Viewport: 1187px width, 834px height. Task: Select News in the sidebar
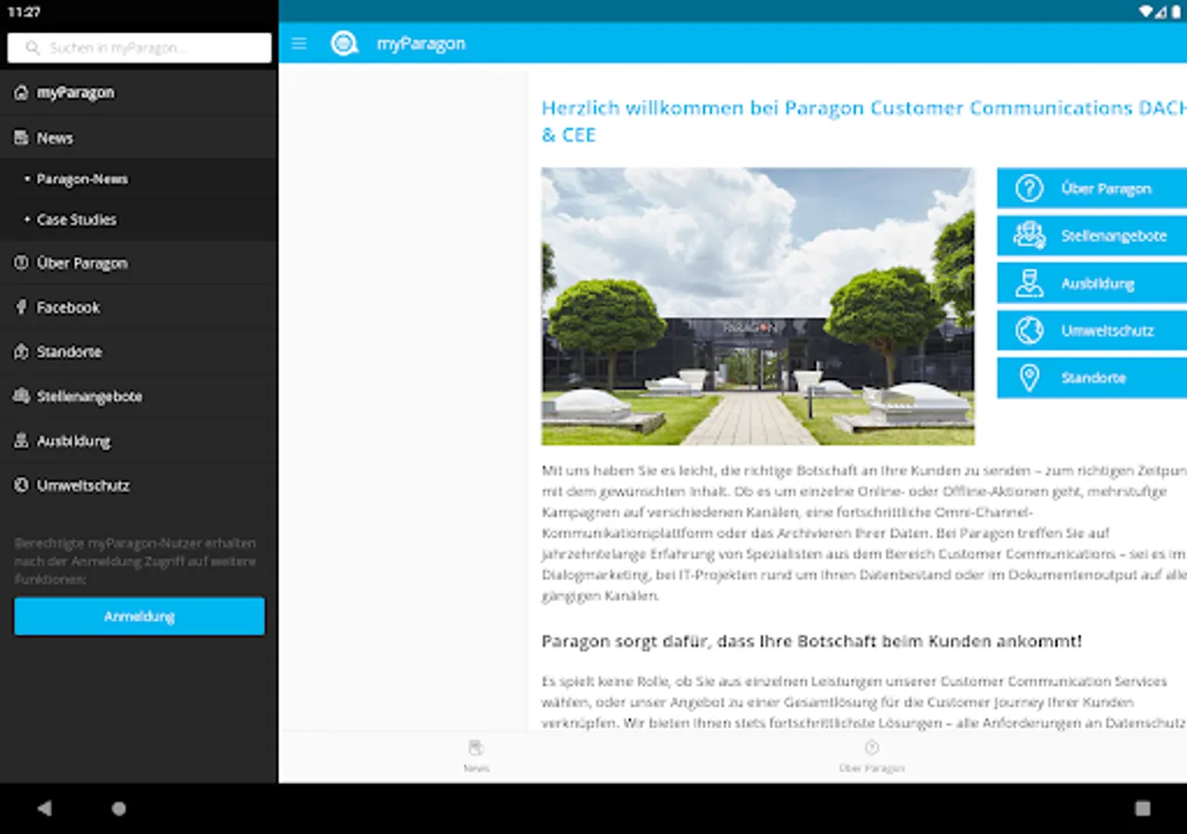(x=139, y=137)
